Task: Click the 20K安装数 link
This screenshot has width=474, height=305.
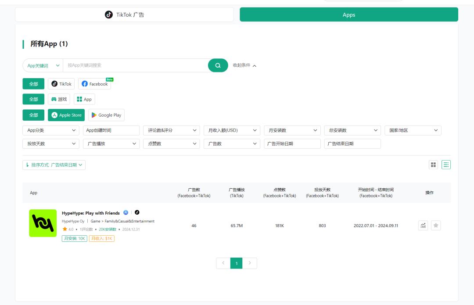Action: tap(108, 230)
